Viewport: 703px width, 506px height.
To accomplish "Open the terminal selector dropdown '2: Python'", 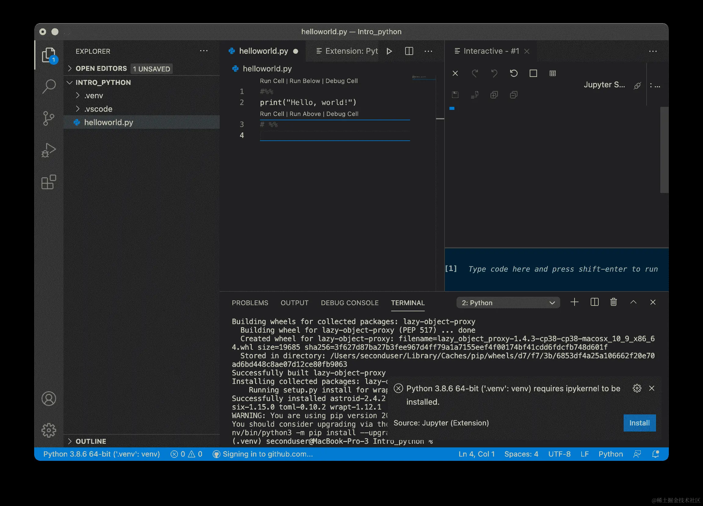I will point(508,303).
